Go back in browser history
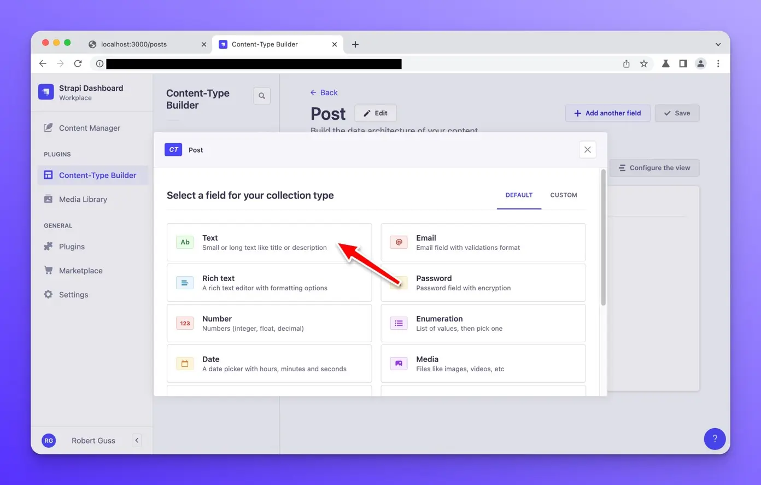This screenshot has width=761, height=485. pyautogui.click(x=43, y=63)
